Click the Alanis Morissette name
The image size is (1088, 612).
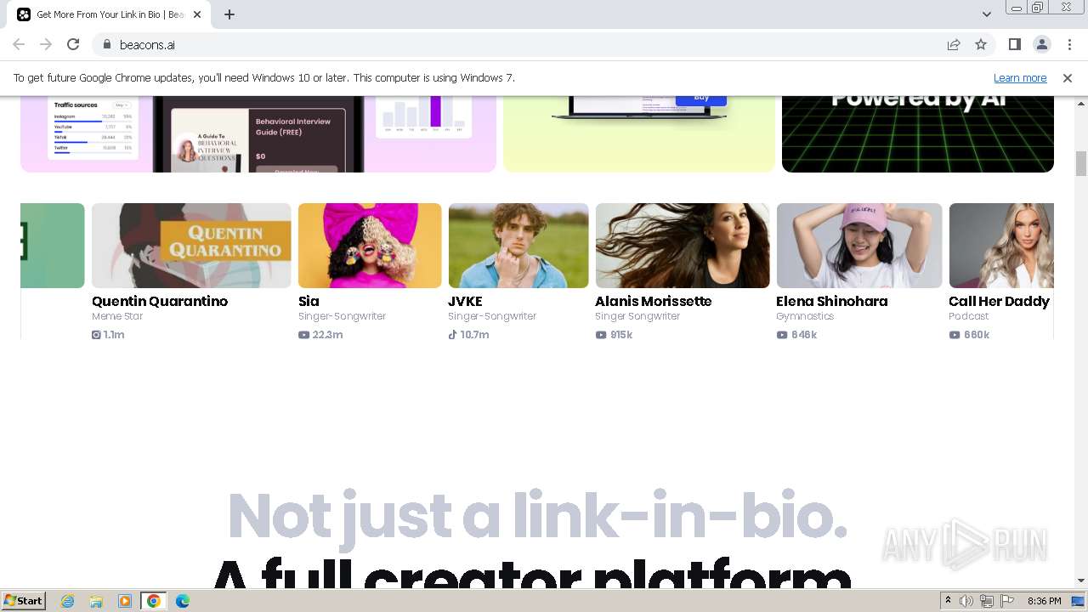pos(654,301)
